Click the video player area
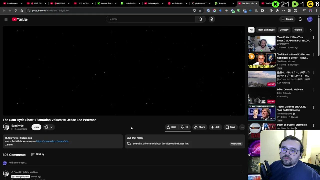The height and width of the screenshot is (180, 320). click(x=124, y=71)
